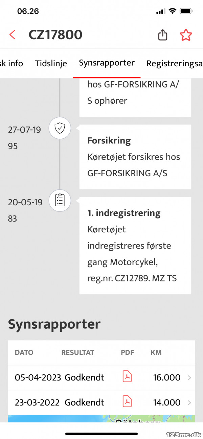The width and height of the screenshot is (203, 439).
Task: Tap the battery icon in status bar
Action: (x=186, y=11)
